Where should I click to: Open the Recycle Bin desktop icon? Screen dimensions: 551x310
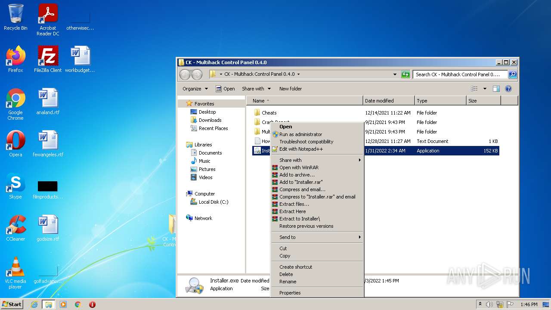(15, 17)
